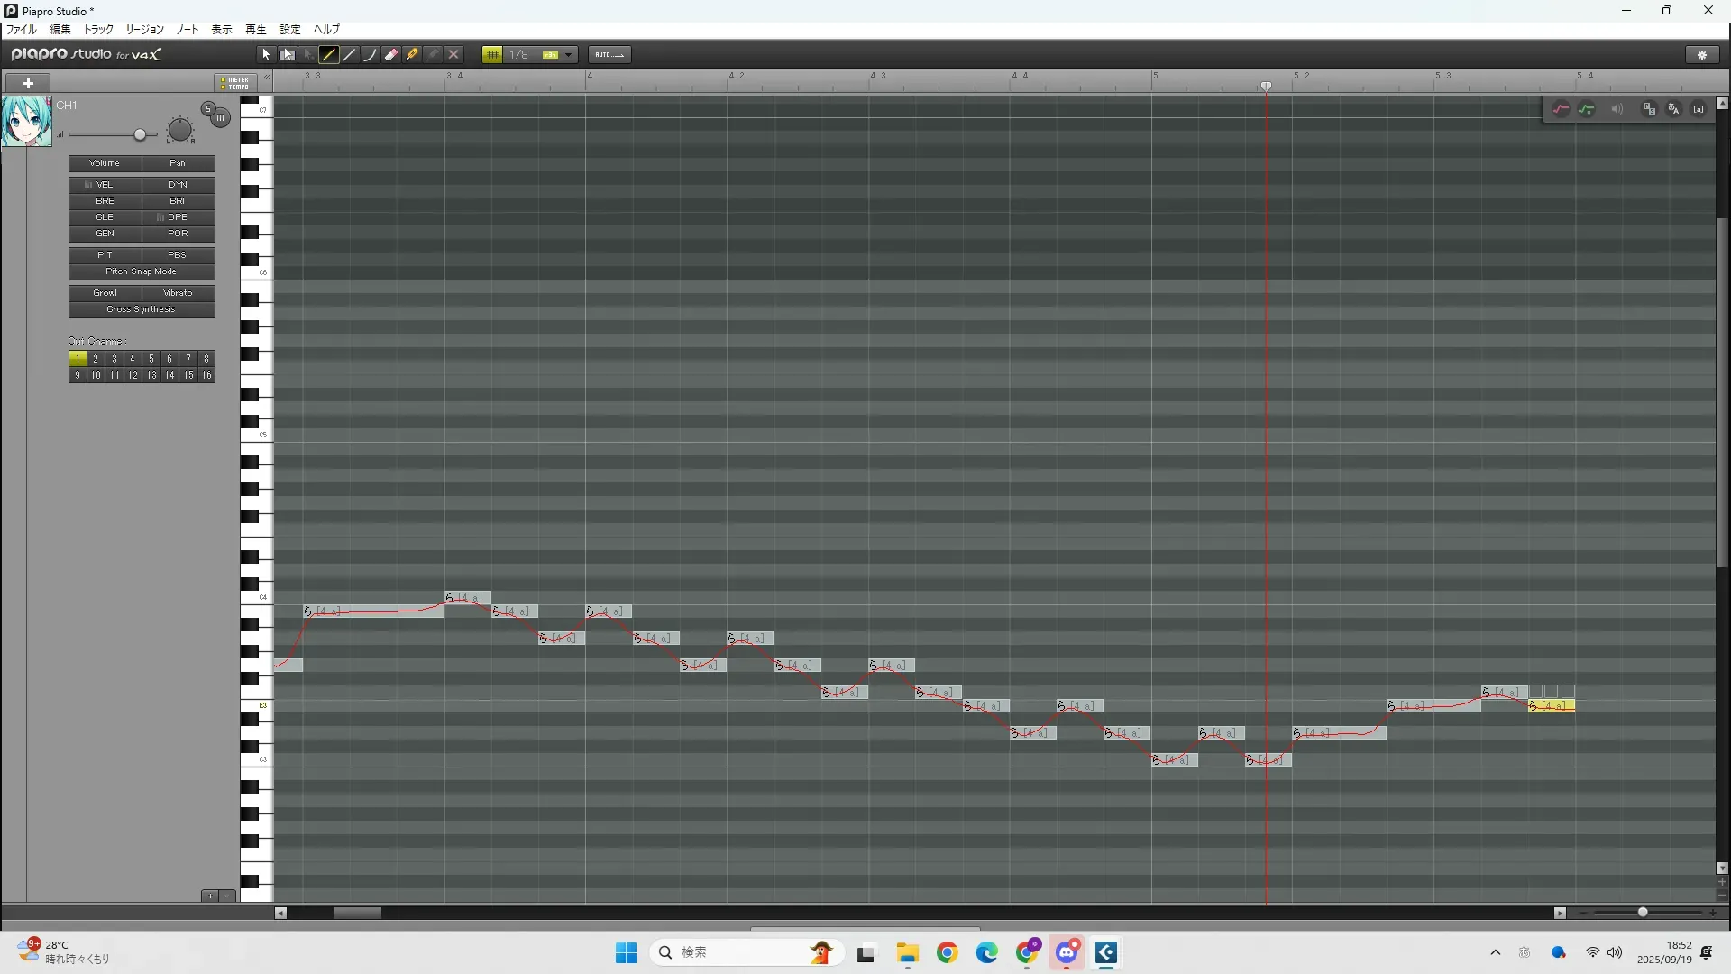Collapse the track panel with « arrow
Viewport: 1731px width, 974px height.
coord(267,78)
